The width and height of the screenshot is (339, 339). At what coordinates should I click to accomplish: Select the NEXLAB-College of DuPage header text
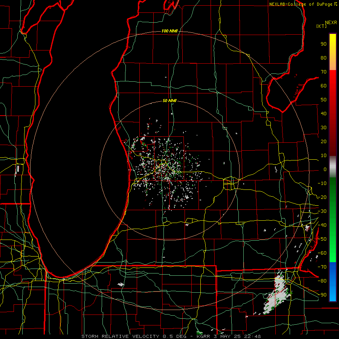(303, 4)
